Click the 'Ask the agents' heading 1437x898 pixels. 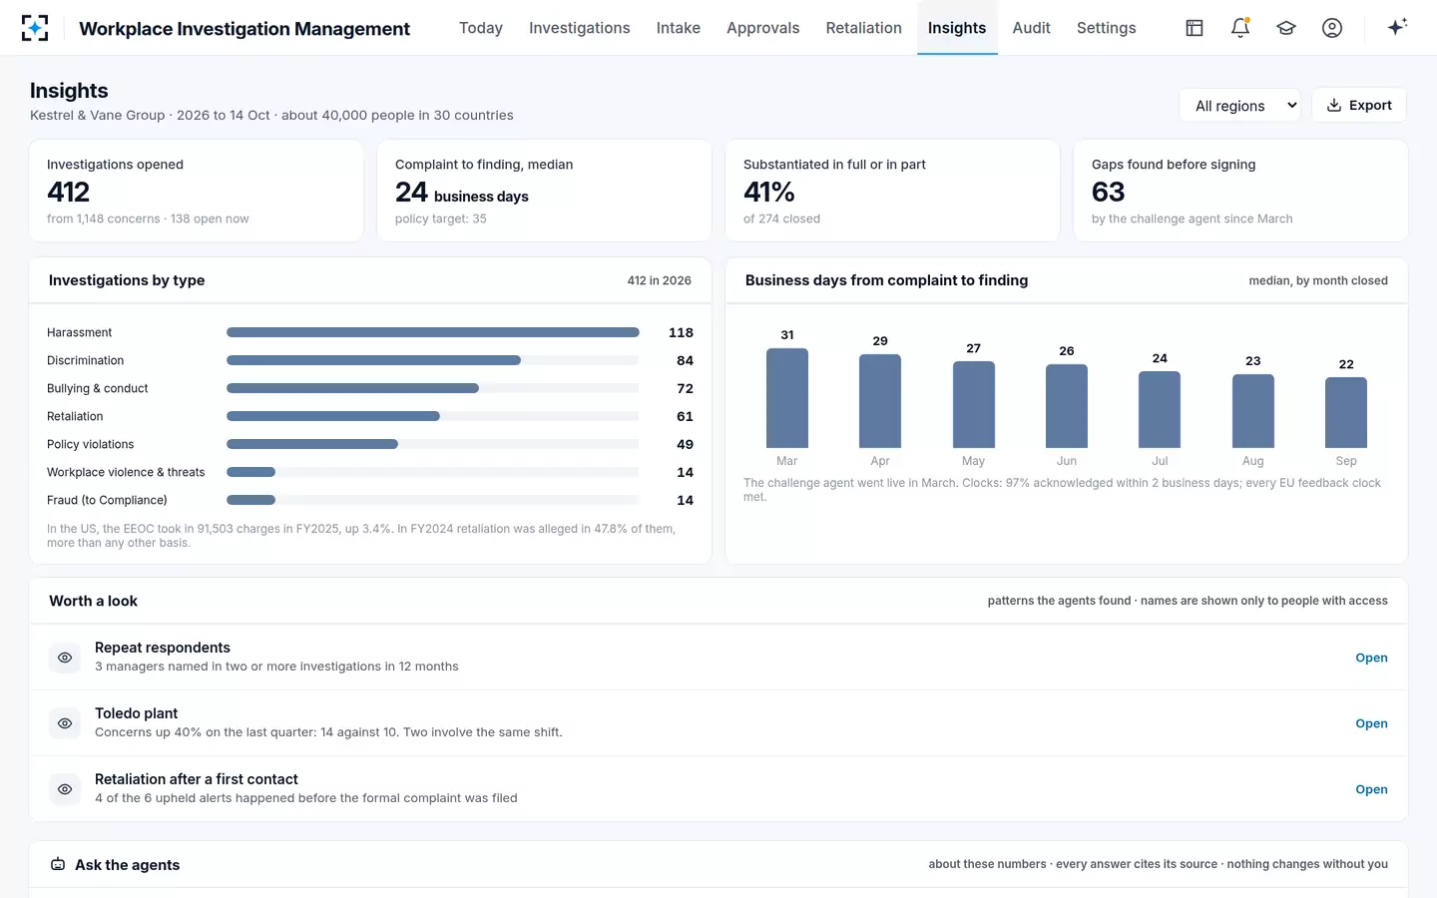128,865
